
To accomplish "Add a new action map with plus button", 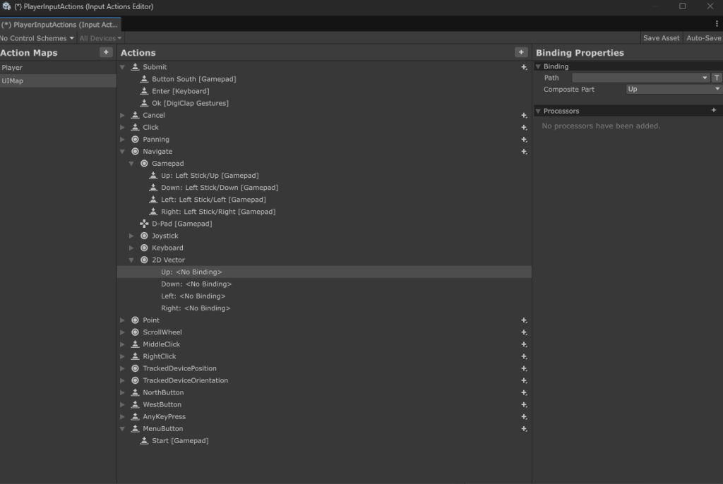I will [x=105, y=52].
